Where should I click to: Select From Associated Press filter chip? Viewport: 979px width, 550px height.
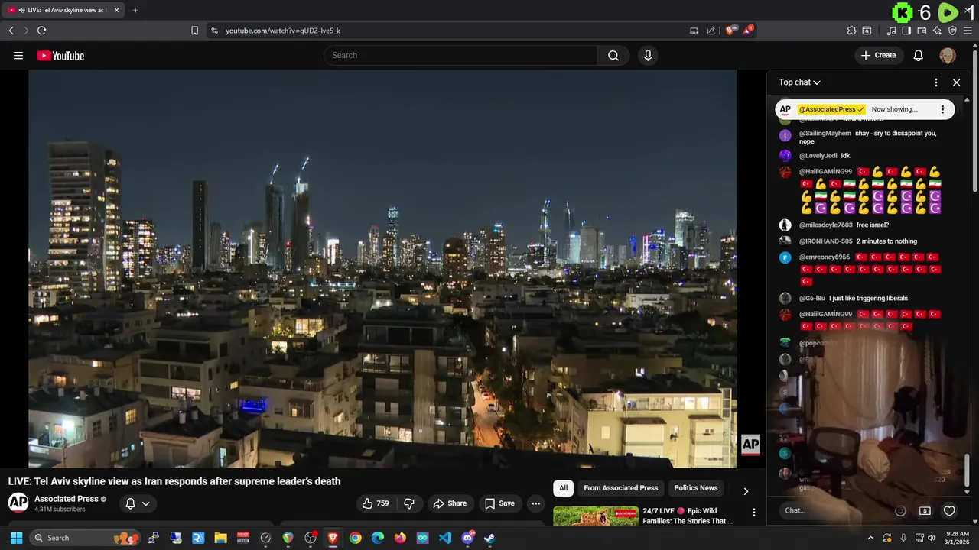[620, 488]
